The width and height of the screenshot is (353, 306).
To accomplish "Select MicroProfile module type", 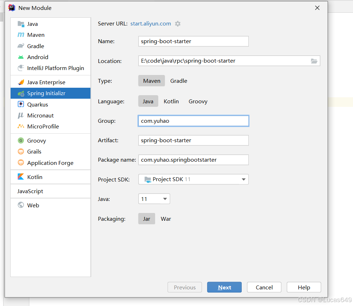I will [x=51, y=126].
